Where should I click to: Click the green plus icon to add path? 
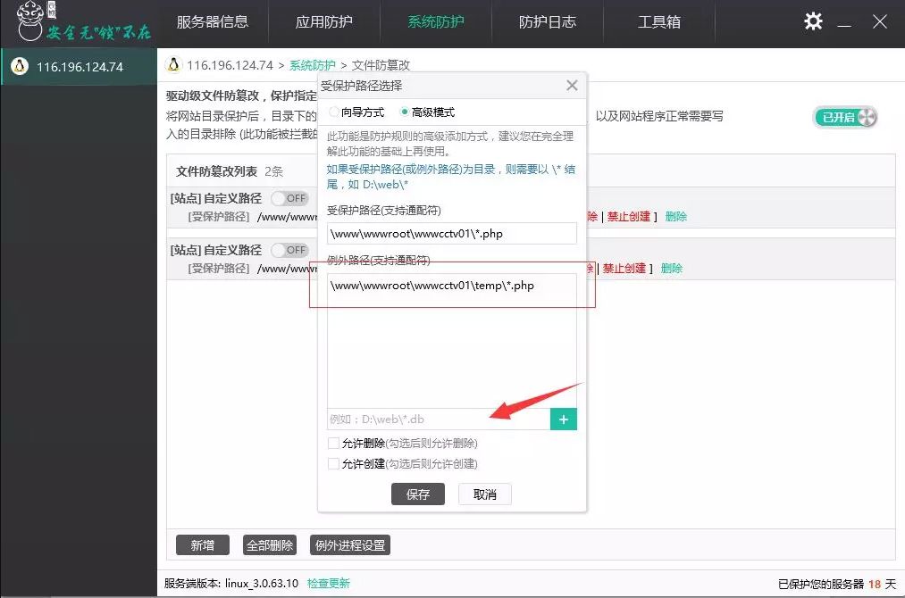point(563,419)
